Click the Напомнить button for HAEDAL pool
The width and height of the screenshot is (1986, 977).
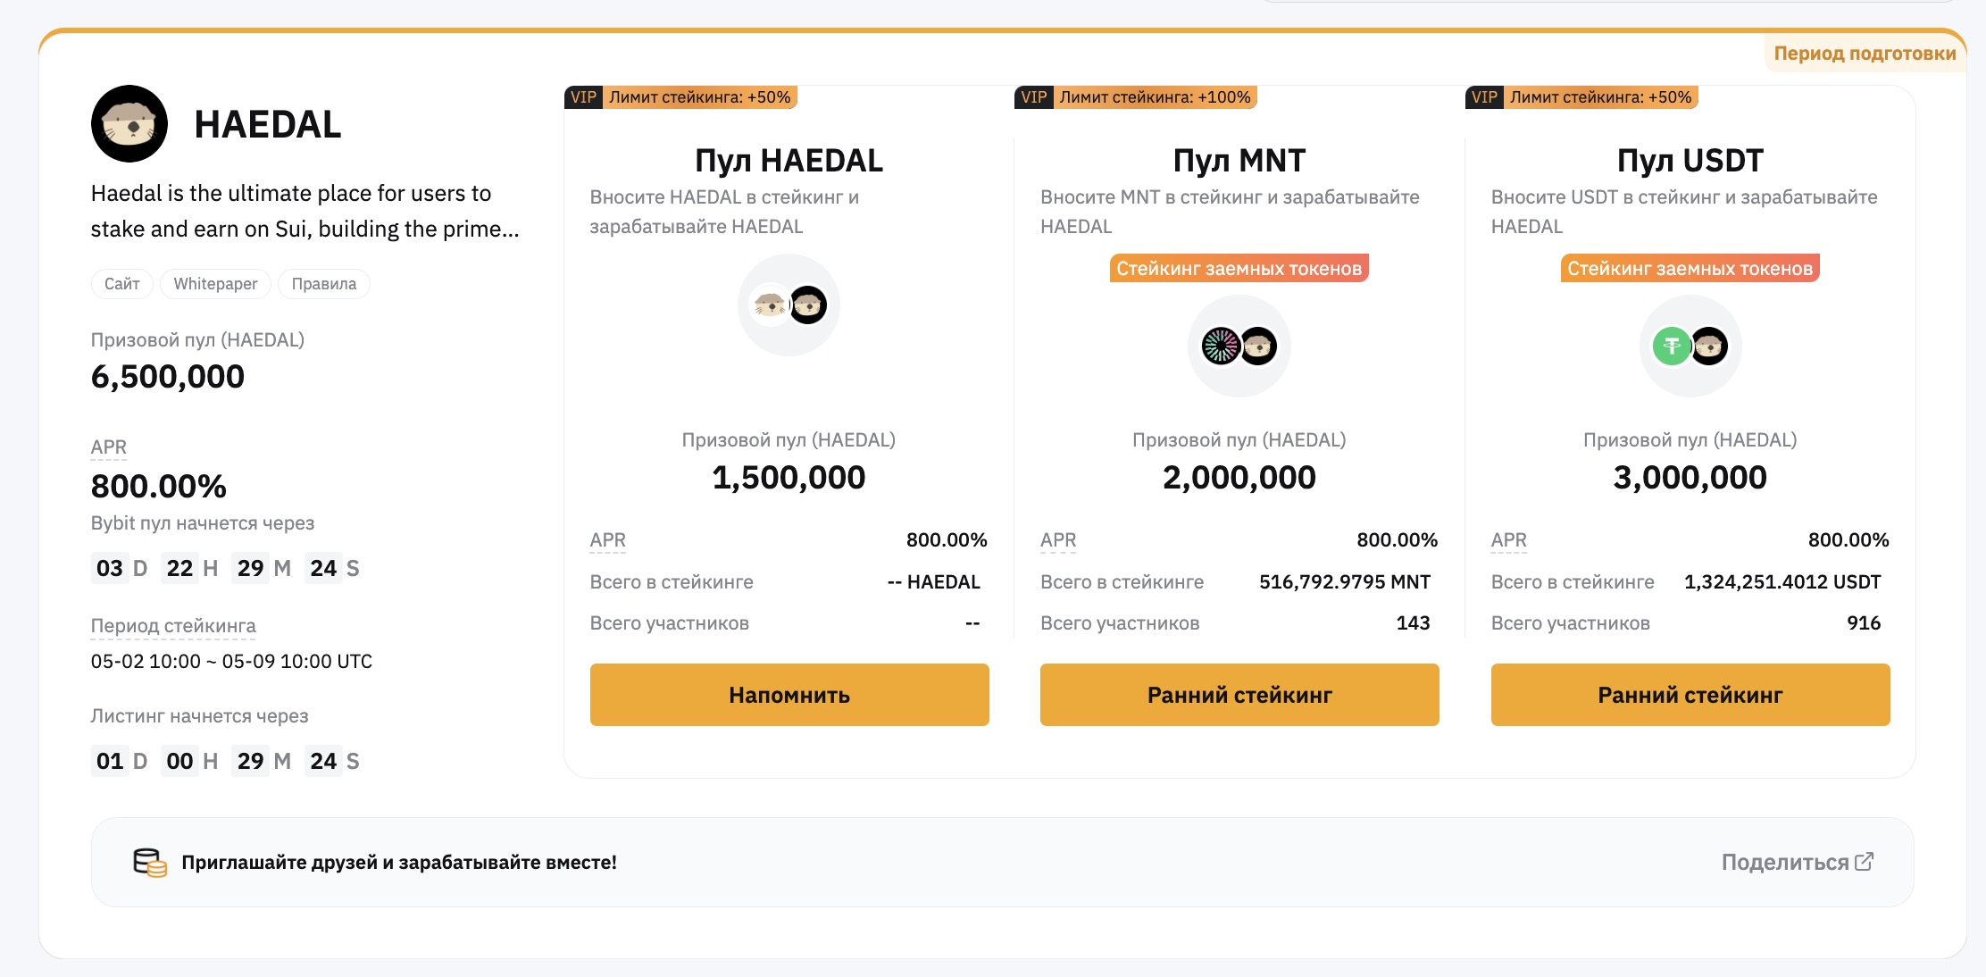point(789,695)
